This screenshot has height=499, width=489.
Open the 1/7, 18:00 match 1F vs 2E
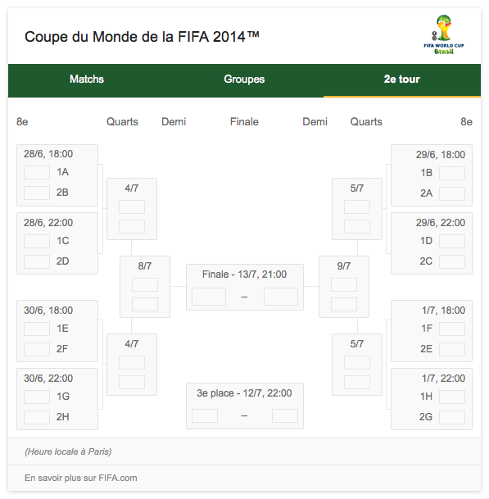[432, 331]
